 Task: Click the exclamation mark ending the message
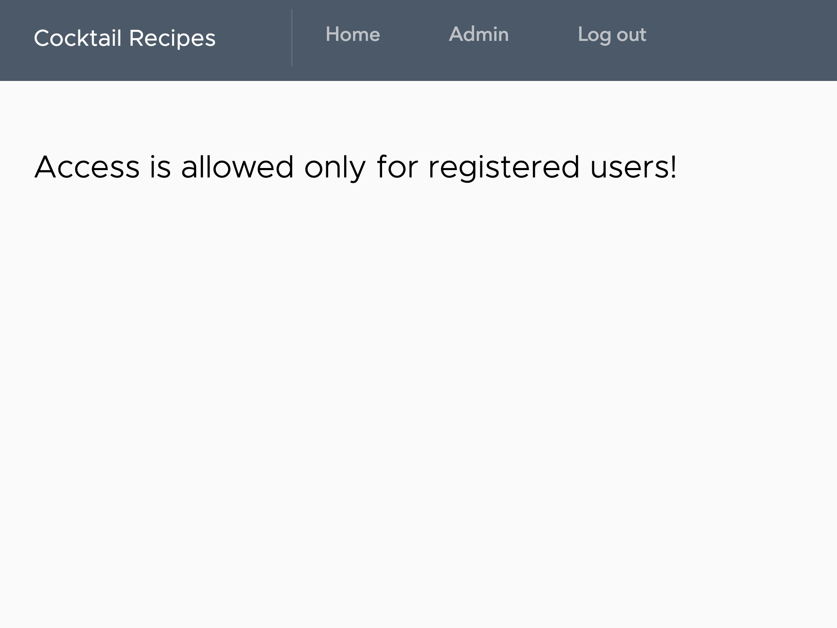pyautogui.click(x=673, y=167)
